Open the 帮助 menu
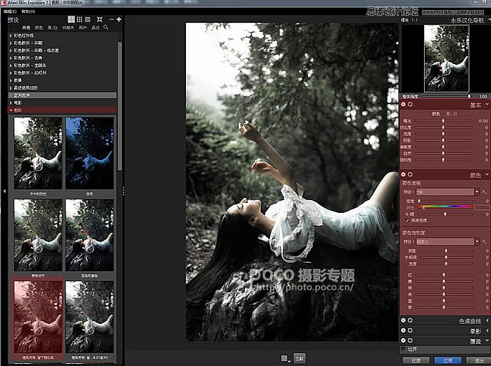This screenshot has width=491, height=366. tap(28, 12)
